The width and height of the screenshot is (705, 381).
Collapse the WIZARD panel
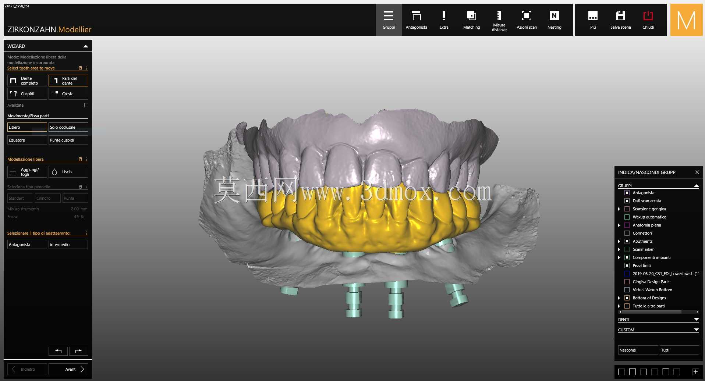click(86, 46)
